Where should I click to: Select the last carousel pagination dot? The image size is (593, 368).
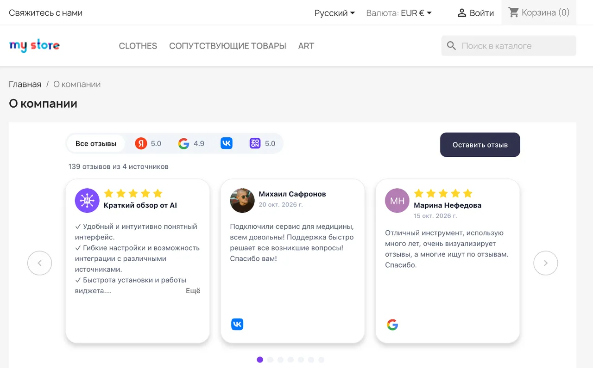point(321,360)
